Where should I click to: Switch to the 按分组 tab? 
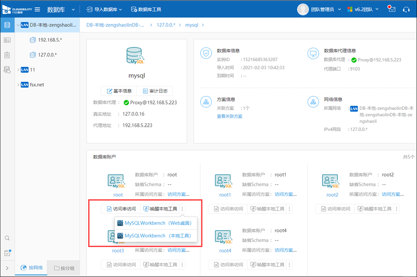(64, 268)
